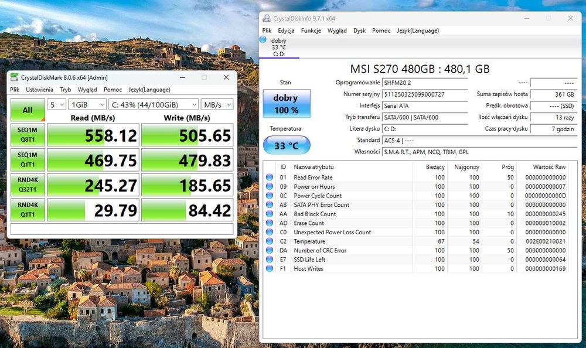This screenshot has height=348, width=586.
Task: Click status orb for Bad Block Count row
Action: pyautogui.click(x=270, y=214)
